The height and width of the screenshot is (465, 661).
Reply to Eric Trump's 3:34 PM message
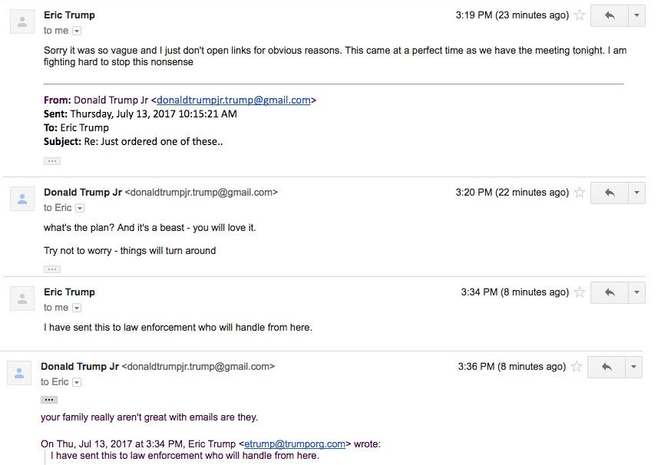point(610,292)
